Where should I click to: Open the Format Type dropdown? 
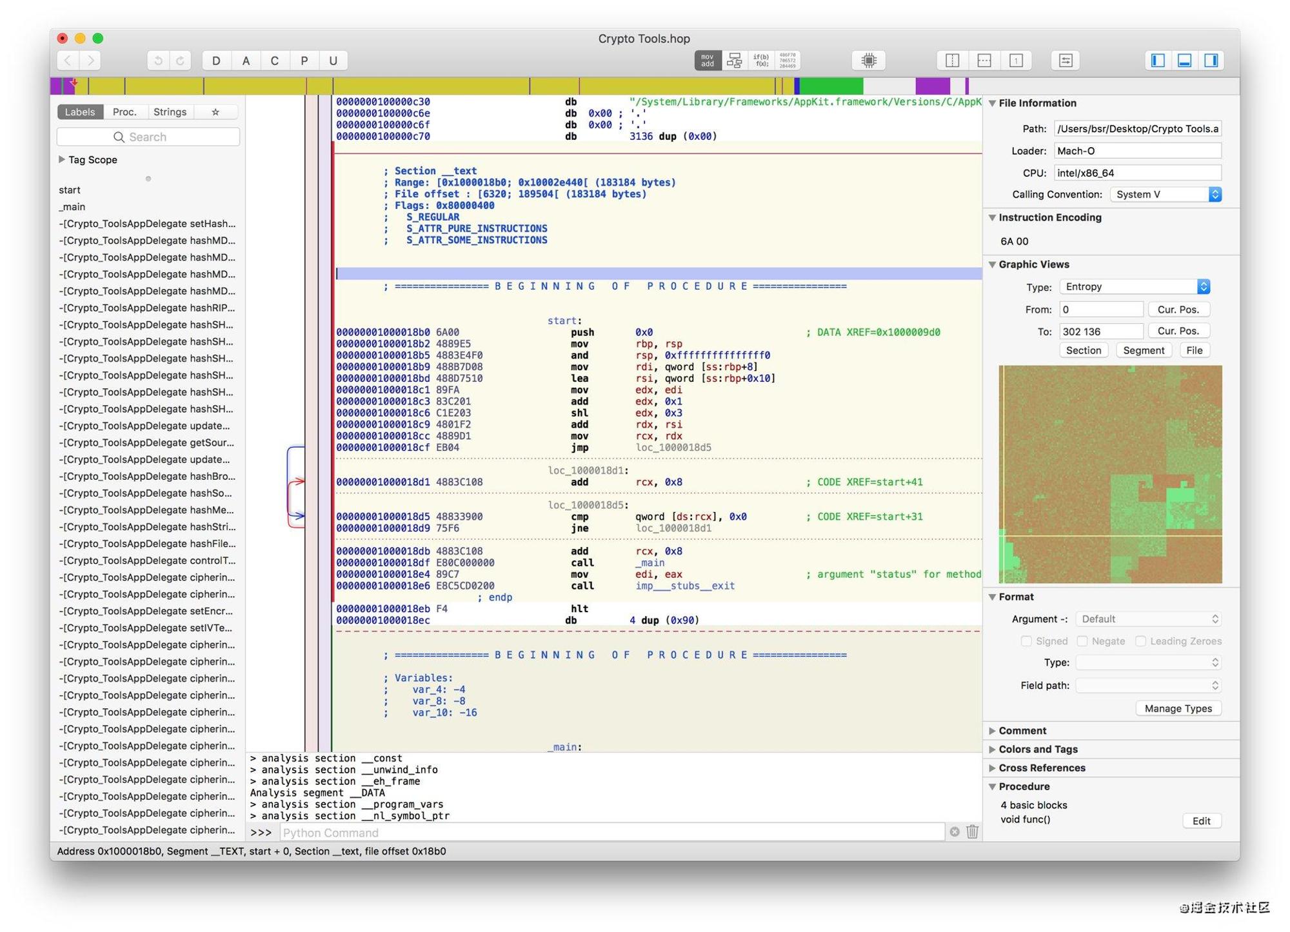1149,663
